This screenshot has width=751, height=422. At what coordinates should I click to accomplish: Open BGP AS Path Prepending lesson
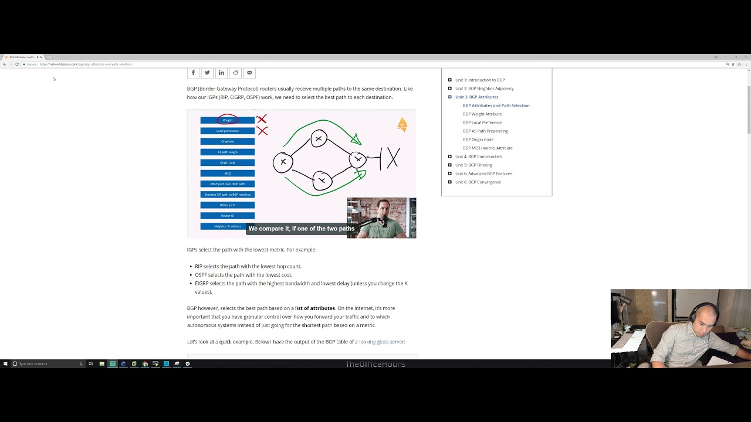point(485,131)
